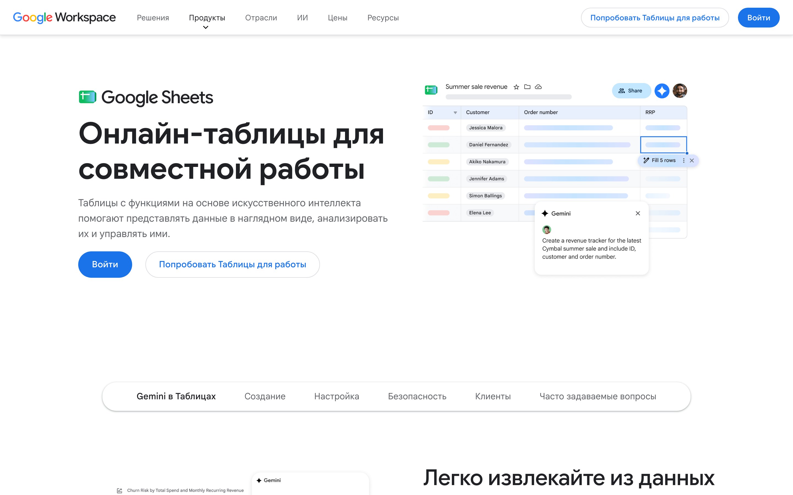Click the hero Войти button
Viewport: 793px width, 495px height.
(105, 264)
